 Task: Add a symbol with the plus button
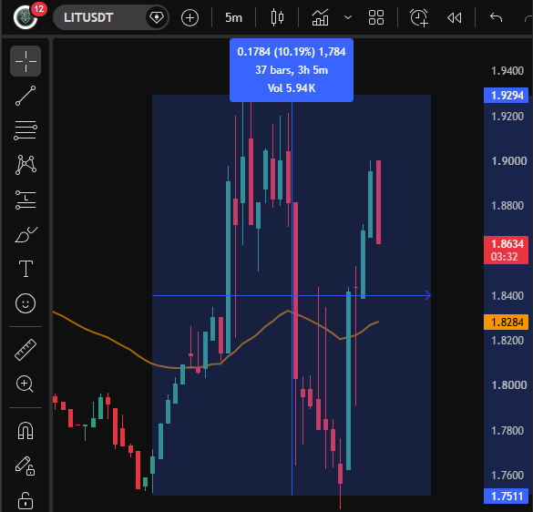(x=190, y=17)
